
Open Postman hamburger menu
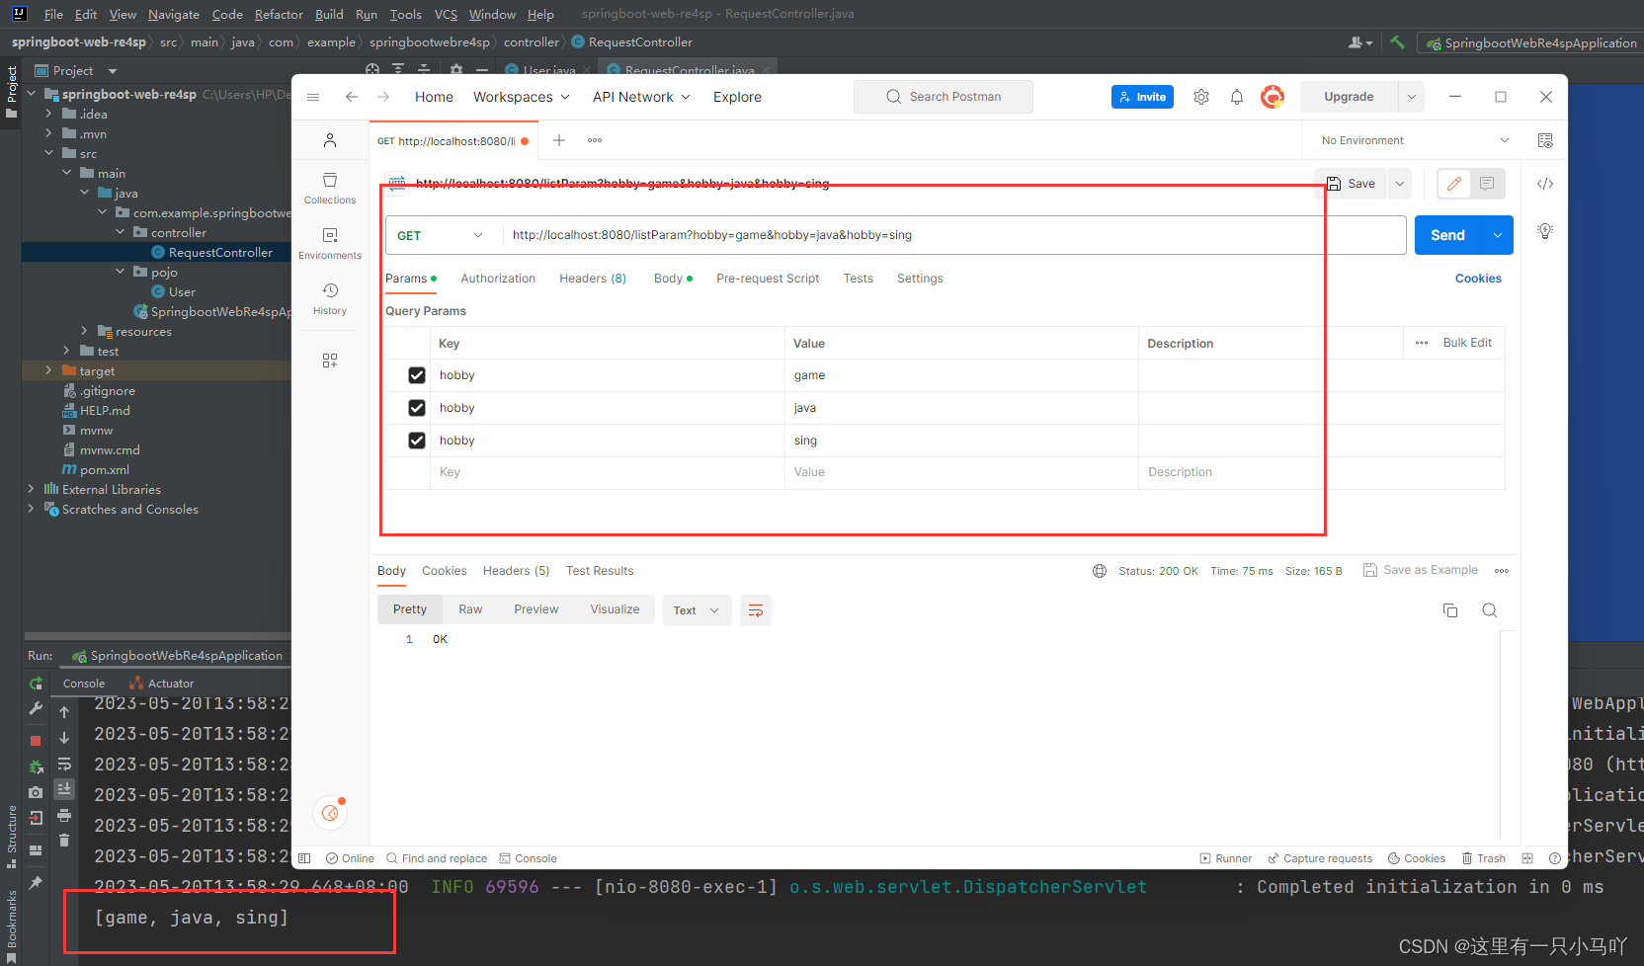[x=313, y=97]
